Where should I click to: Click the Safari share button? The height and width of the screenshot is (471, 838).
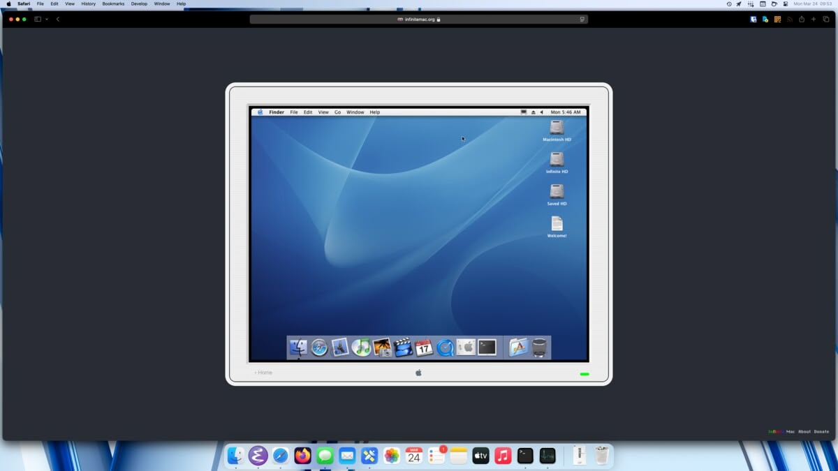[802, 20]
